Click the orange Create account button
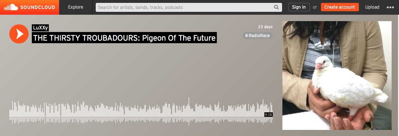Screen dimensions: 399x136 [x=340, y=7]
